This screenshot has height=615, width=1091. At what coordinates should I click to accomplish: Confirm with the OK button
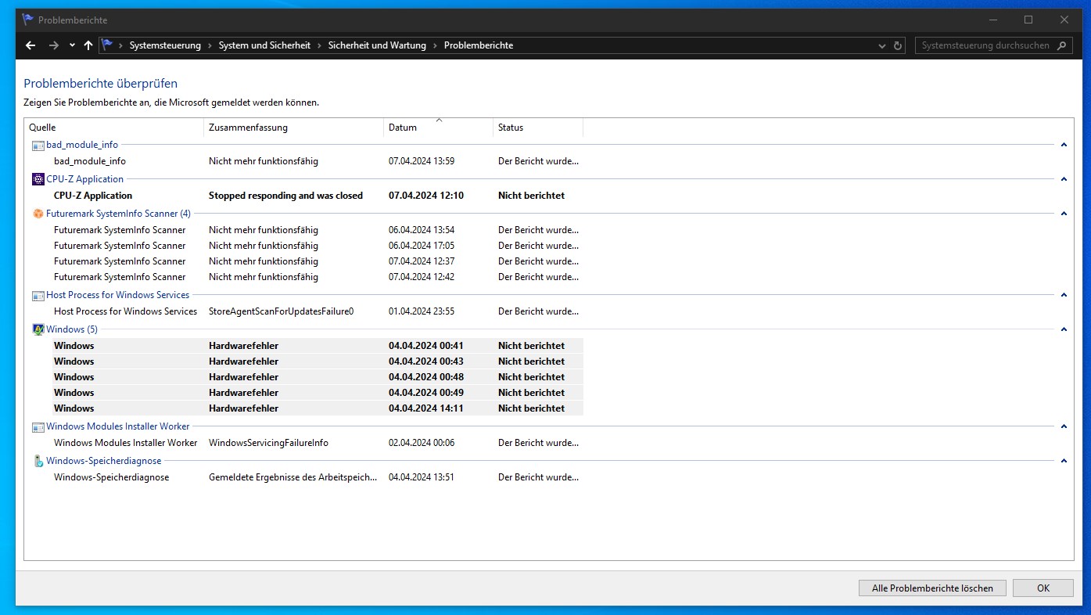(1043, 588)
